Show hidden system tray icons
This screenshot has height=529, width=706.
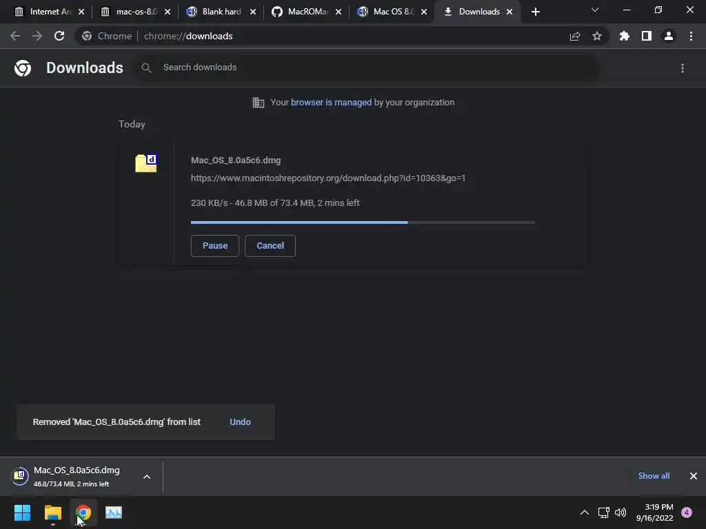coord(585,512)
